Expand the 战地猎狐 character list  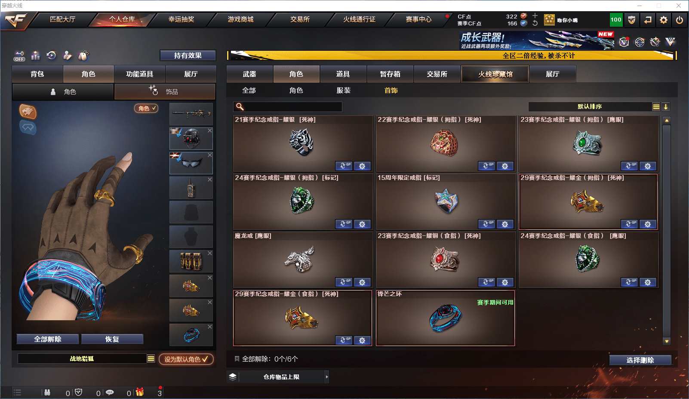(151, 359)
